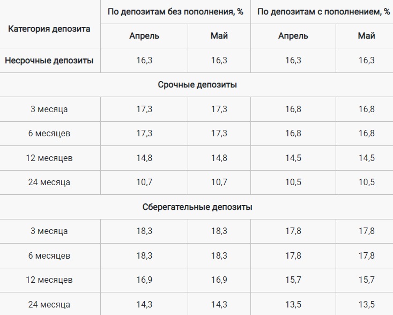Click '24 месяца' label under Сберегательные депозиты

point(49,304)
